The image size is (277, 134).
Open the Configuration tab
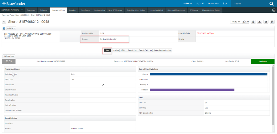click(x=99, y=10)
